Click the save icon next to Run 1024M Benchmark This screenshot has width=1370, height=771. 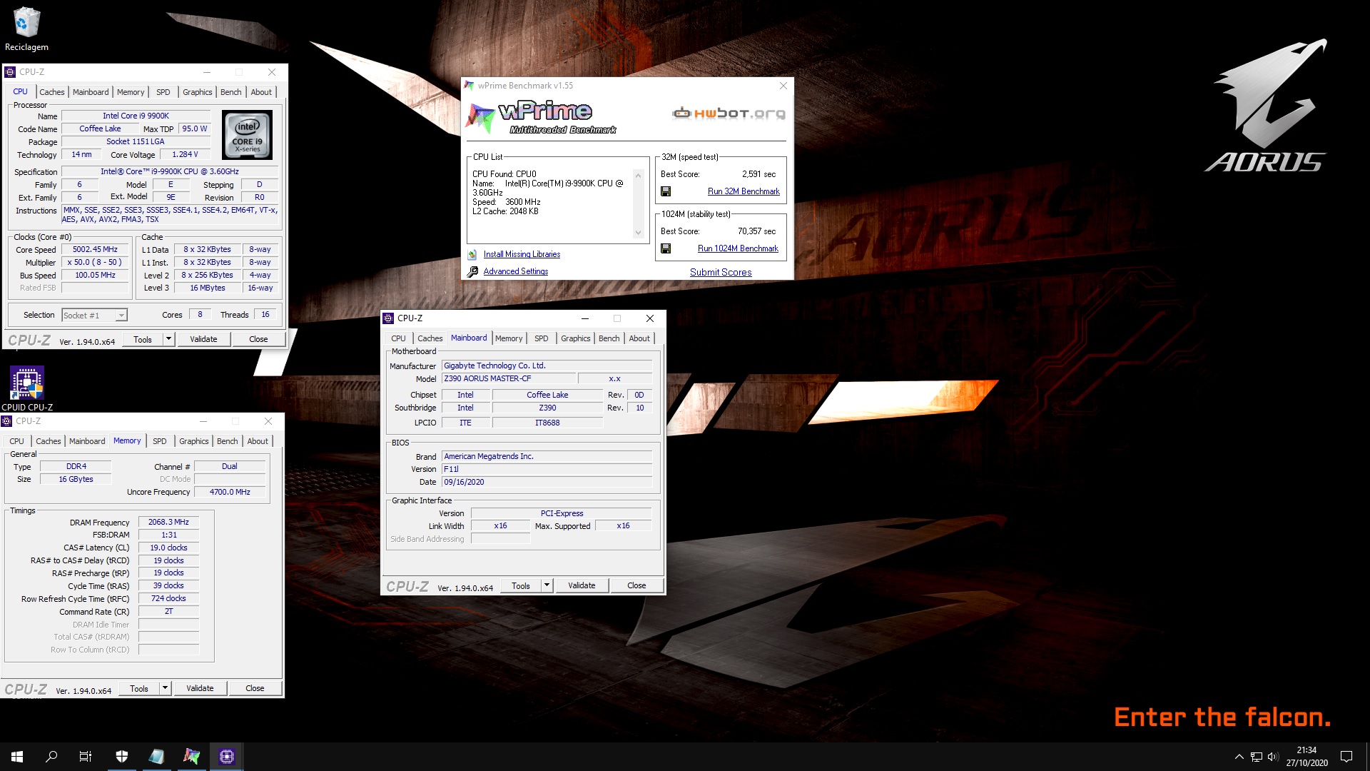click(666, 248)
